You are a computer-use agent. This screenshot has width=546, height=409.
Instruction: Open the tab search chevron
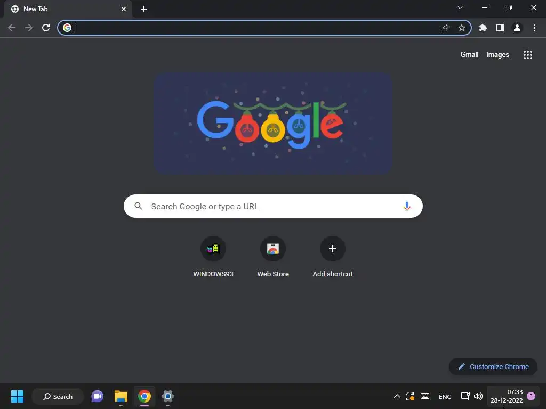tap(460, 7)
